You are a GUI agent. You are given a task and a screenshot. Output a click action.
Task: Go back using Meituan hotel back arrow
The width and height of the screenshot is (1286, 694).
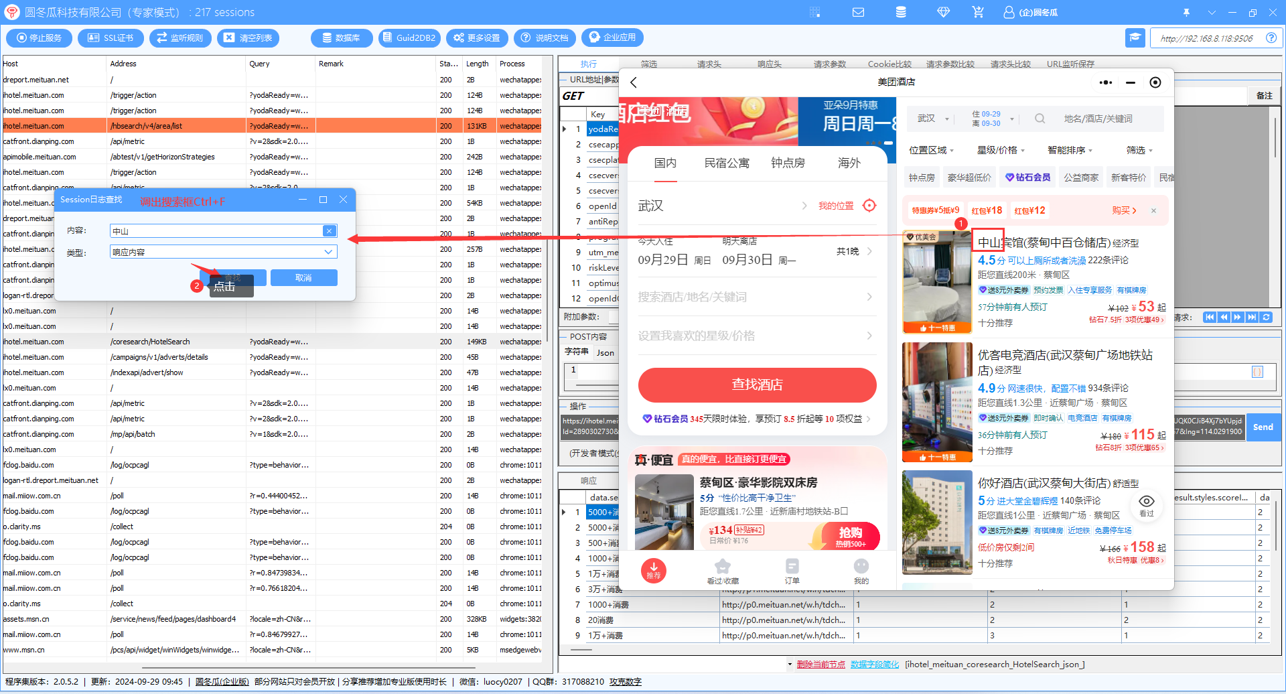634,82
